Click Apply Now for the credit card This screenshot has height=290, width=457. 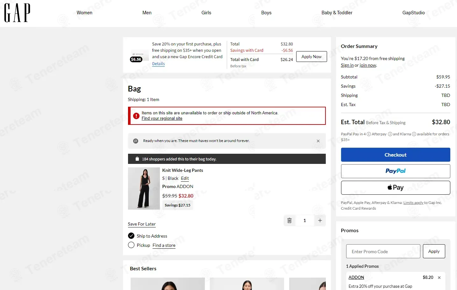click(x=311, y=57)
